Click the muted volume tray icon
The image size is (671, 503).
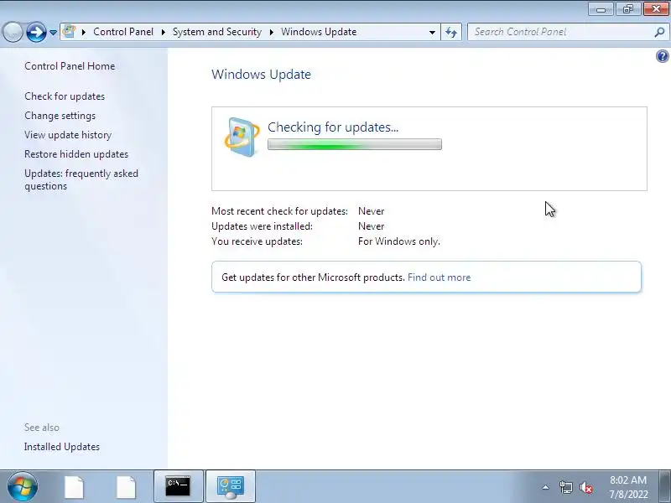(586, 487)
